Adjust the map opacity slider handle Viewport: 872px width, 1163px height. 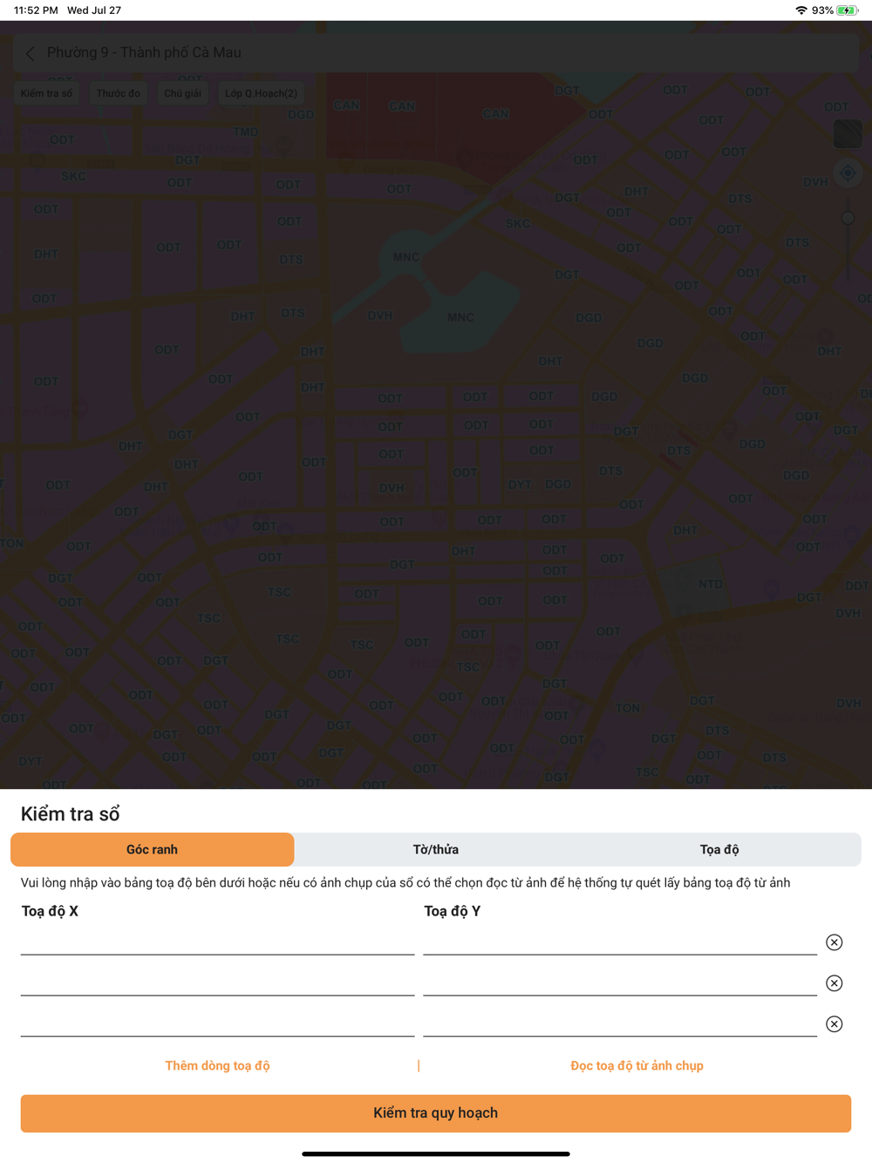[848, 218]
